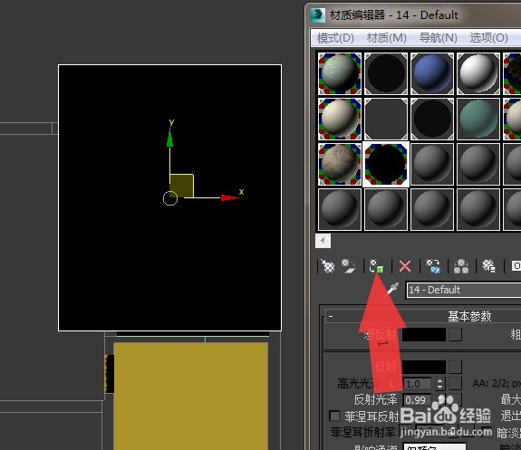This screenshot has height=450, width=521.
Task: Open the 模式(D) menu
Action: tap(335, 37)
